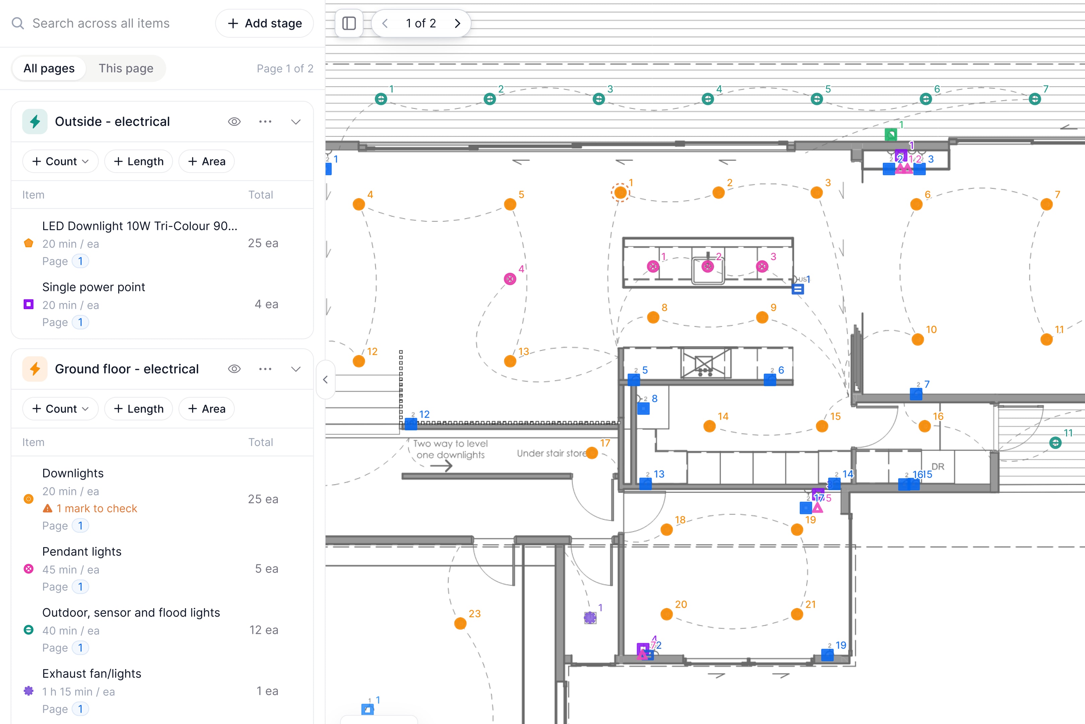Select pendant light marker 4 on plan
Viewport: 1085px width, 724px height.
tap(510, 279)
